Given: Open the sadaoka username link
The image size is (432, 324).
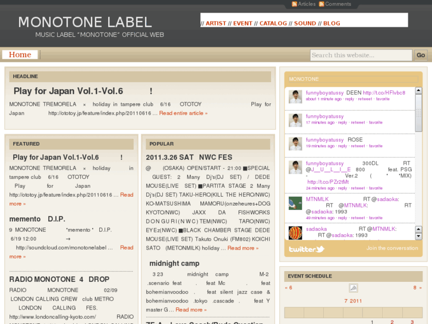Looking at the screenshot, I should pyautogui.click(x=316, y=229).
